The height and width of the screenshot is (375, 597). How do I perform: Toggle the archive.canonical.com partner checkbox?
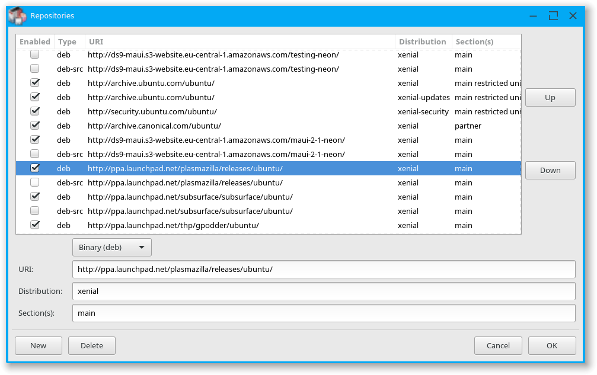click(x=35, y=126)
